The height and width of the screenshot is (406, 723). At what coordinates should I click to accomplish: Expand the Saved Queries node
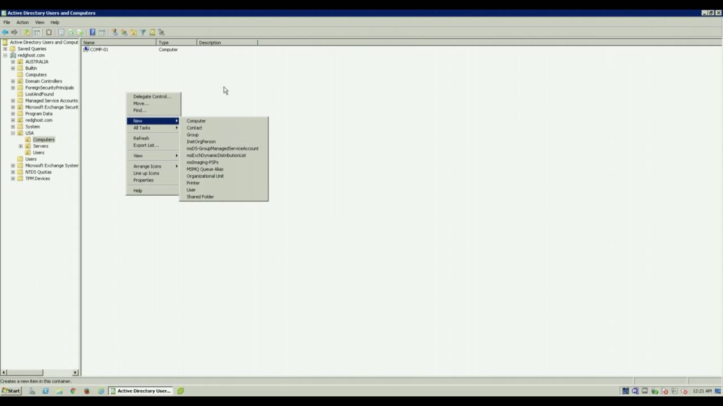point(5,49)
